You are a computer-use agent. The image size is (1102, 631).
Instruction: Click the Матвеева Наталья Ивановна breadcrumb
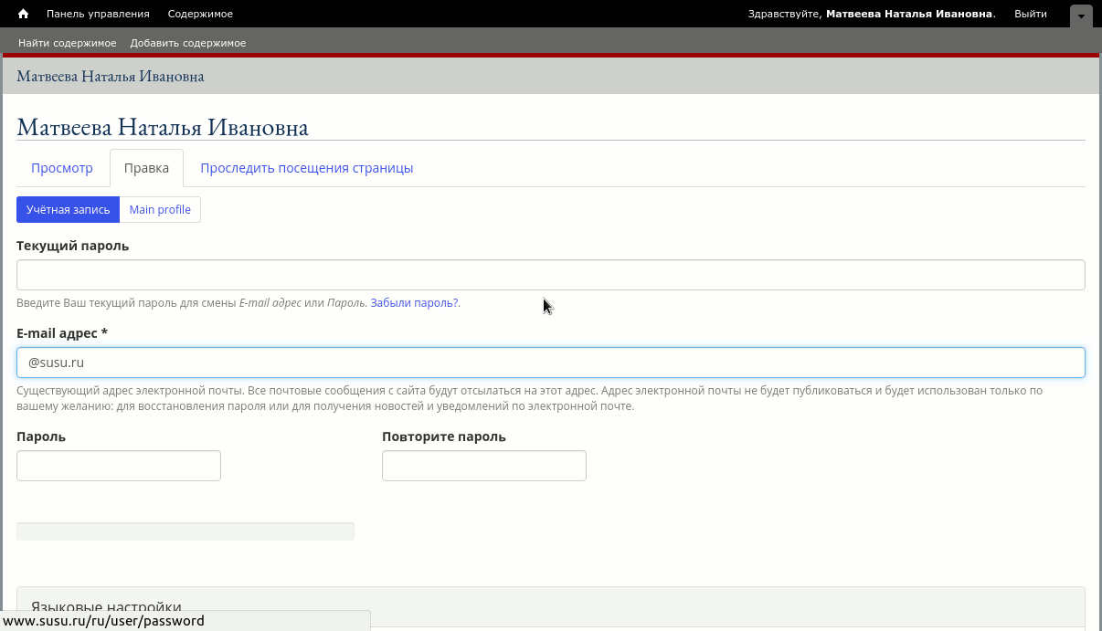pos(111,76)
